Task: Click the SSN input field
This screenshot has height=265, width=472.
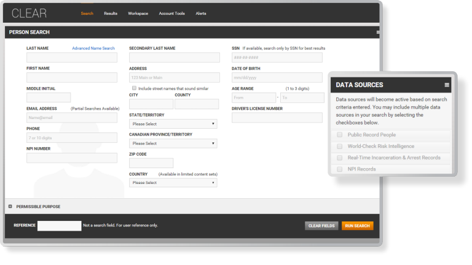Action: (x=277, y=58)
